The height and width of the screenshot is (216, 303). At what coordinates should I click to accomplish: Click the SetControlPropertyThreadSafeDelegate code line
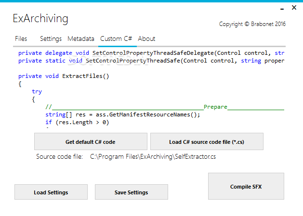(x=151, y=53)
